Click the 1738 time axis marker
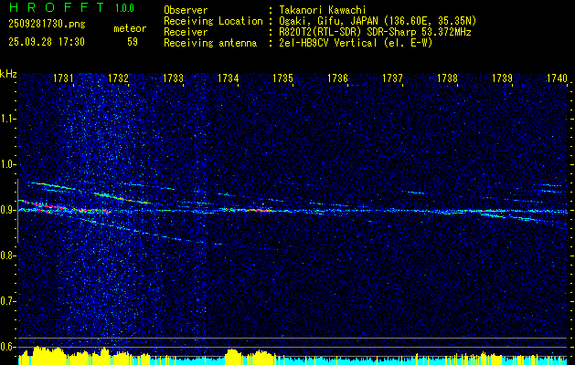Screen dimensions: 575x365 tap(447, 78)
